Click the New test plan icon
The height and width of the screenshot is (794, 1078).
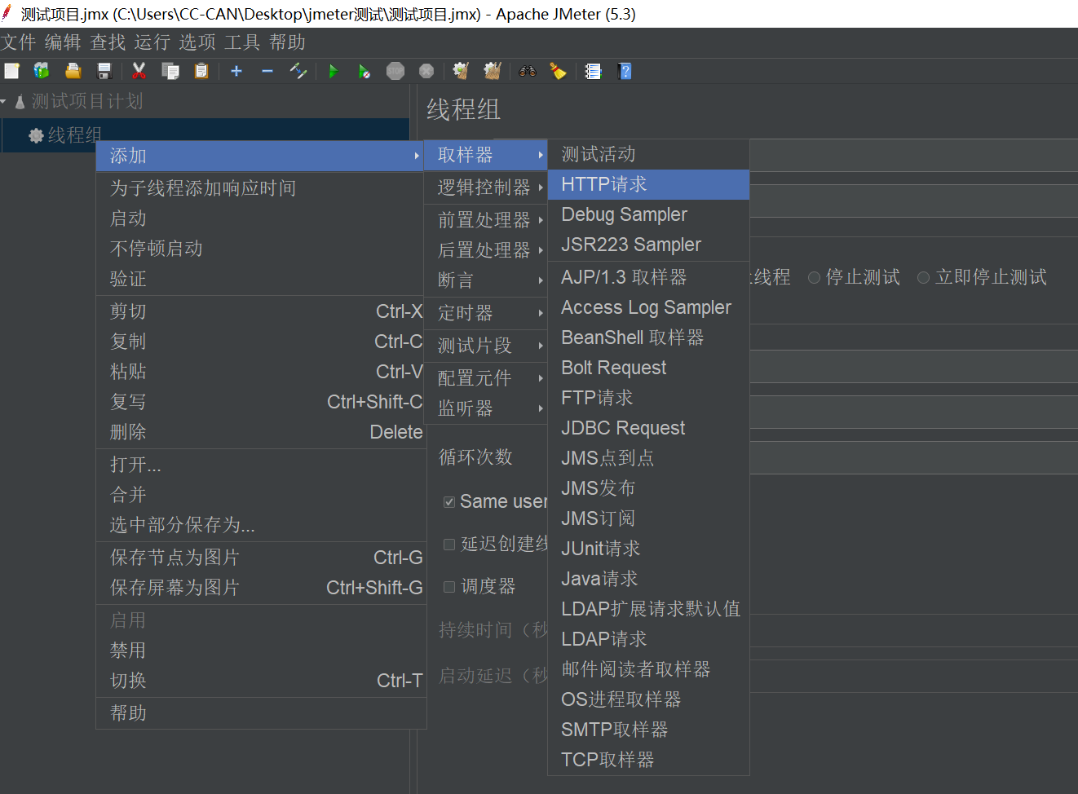coord(11,71)
